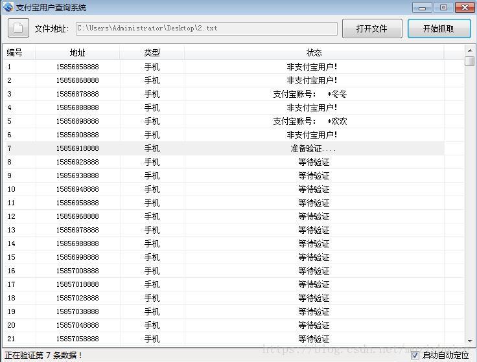Click 非支付宝用户! status in row 2
Image resolution: width=477 pixels, height=362 pixels.
pos(312,80)
